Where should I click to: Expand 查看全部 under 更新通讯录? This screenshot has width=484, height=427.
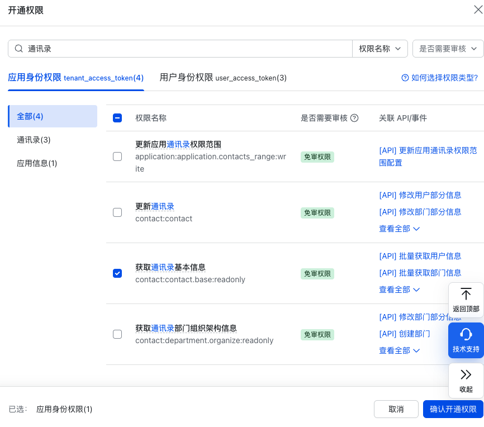pos(399,229)
